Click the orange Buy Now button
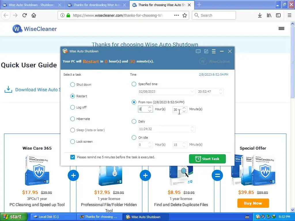The image size is (295, 221). click(253, 203)
